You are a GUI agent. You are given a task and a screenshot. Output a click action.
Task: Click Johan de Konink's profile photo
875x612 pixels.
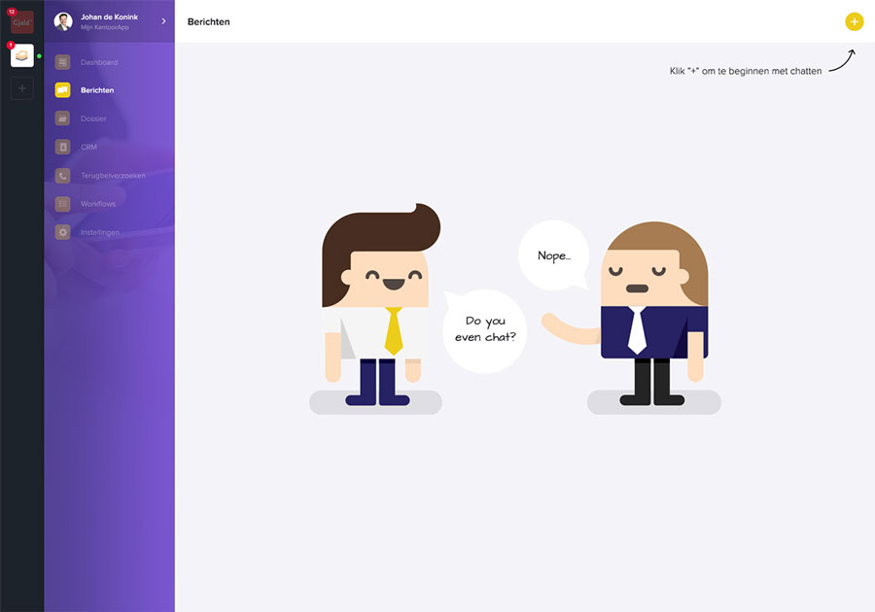[63, 21]
